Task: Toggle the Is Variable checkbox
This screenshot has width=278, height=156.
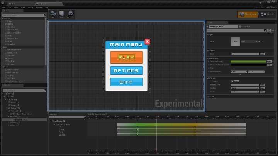Action: tap(240, 26)
